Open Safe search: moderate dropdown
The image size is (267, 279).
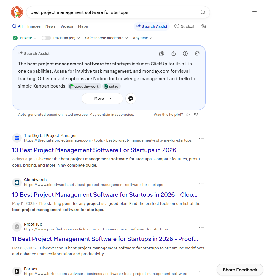[106, 38]
